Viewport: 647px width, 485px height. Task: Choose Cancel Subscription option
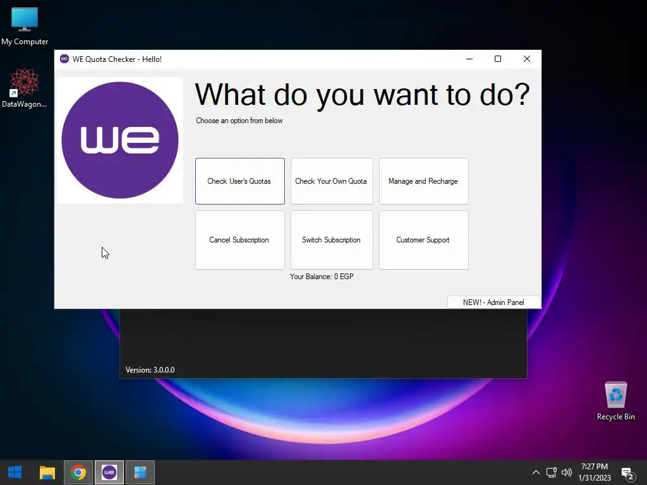tap(239, 240)
